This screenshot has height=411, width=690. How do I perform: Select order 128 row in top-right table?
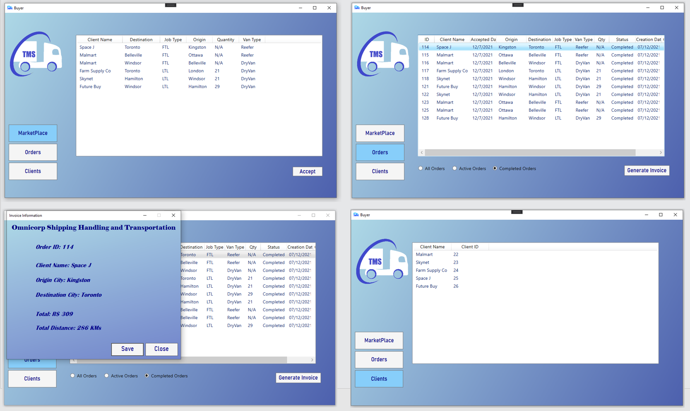(541, 118)
